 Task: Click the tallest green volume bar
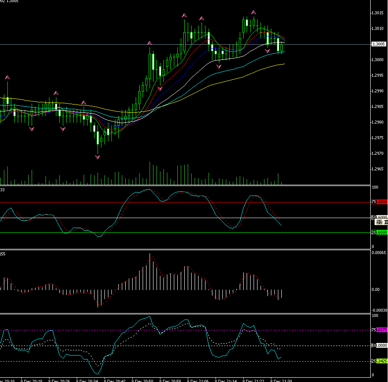(x=150, y=173)
